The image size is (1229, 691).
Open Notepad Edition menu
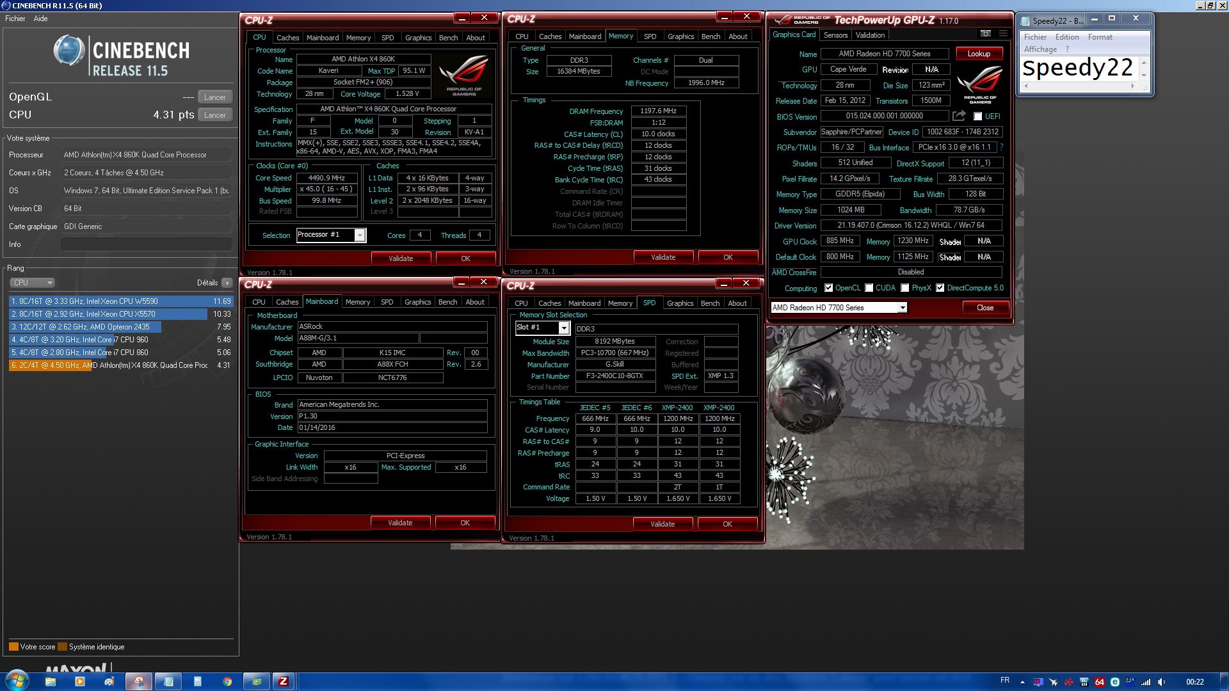[1067, 37]
